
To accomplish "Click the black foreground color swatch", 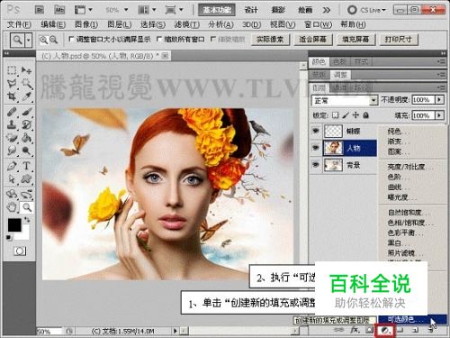I will coord(14,225).
